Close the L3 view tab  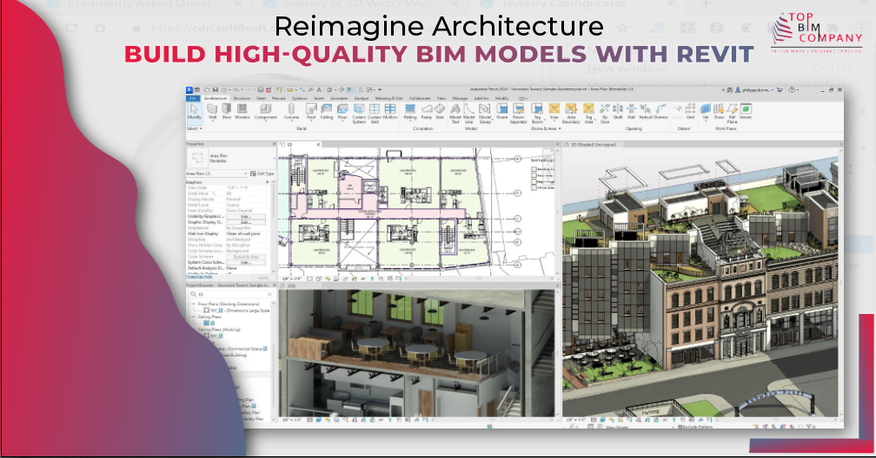coord(318,145)
